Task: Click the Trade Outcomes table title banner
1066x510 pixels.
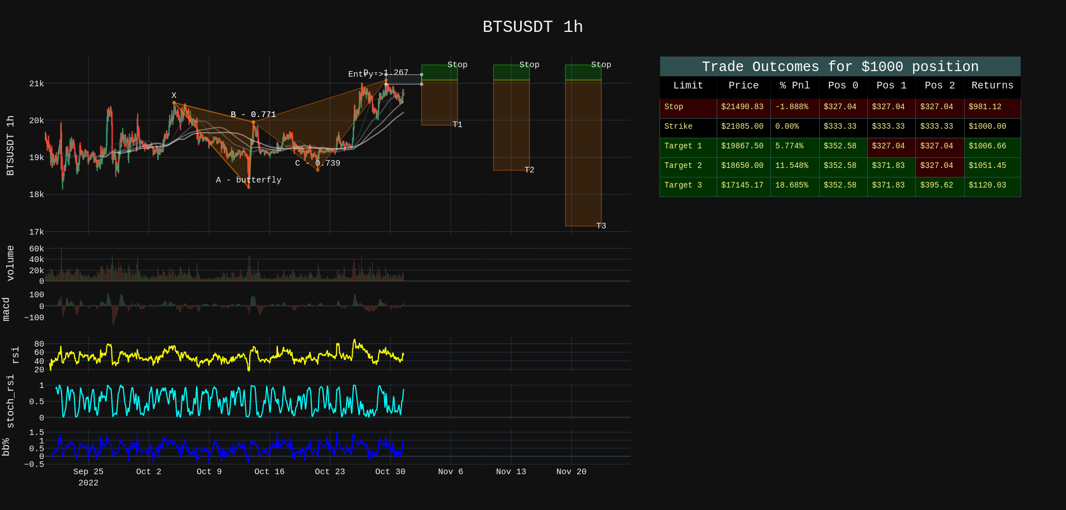Action: point(840,67)
